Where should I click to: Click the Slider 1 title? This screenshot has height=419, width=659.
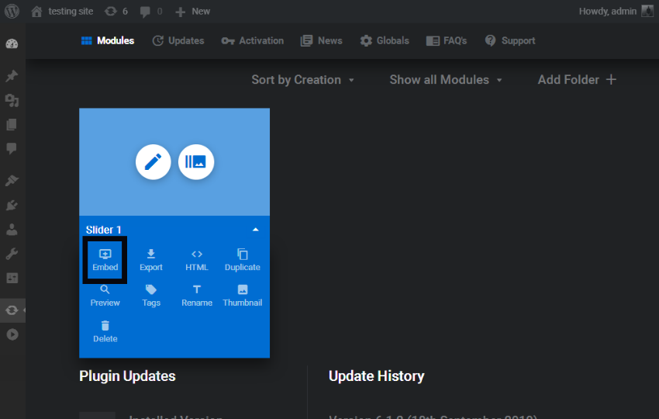(x=103, y=230)
